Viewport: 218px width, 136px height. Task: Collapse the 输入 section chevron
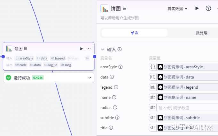coord(103,49)
